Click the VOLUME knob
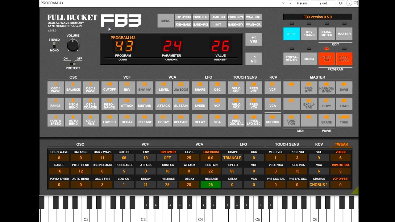Viewport: 395px width, 222px height. (73, 45)
